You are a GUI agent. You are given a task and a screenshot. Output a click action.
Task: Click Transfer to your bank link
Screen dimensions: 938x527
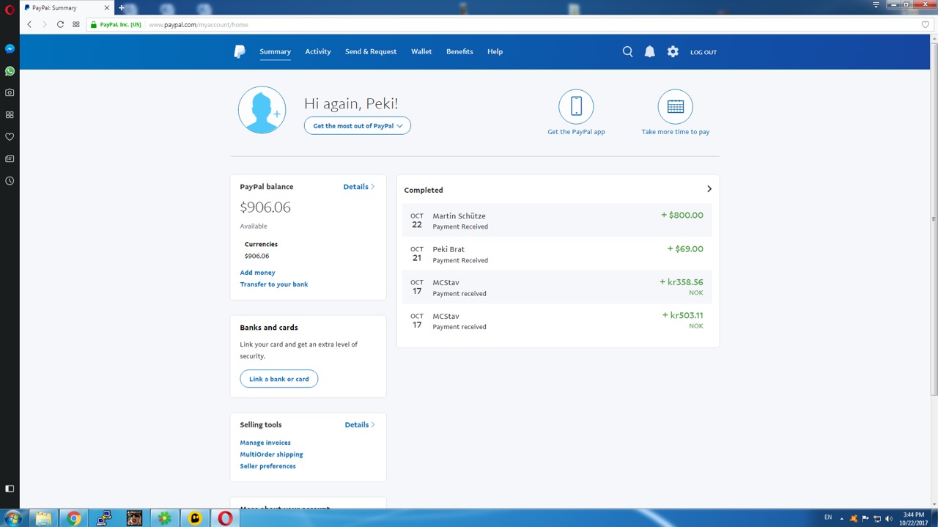pos(274,284)
